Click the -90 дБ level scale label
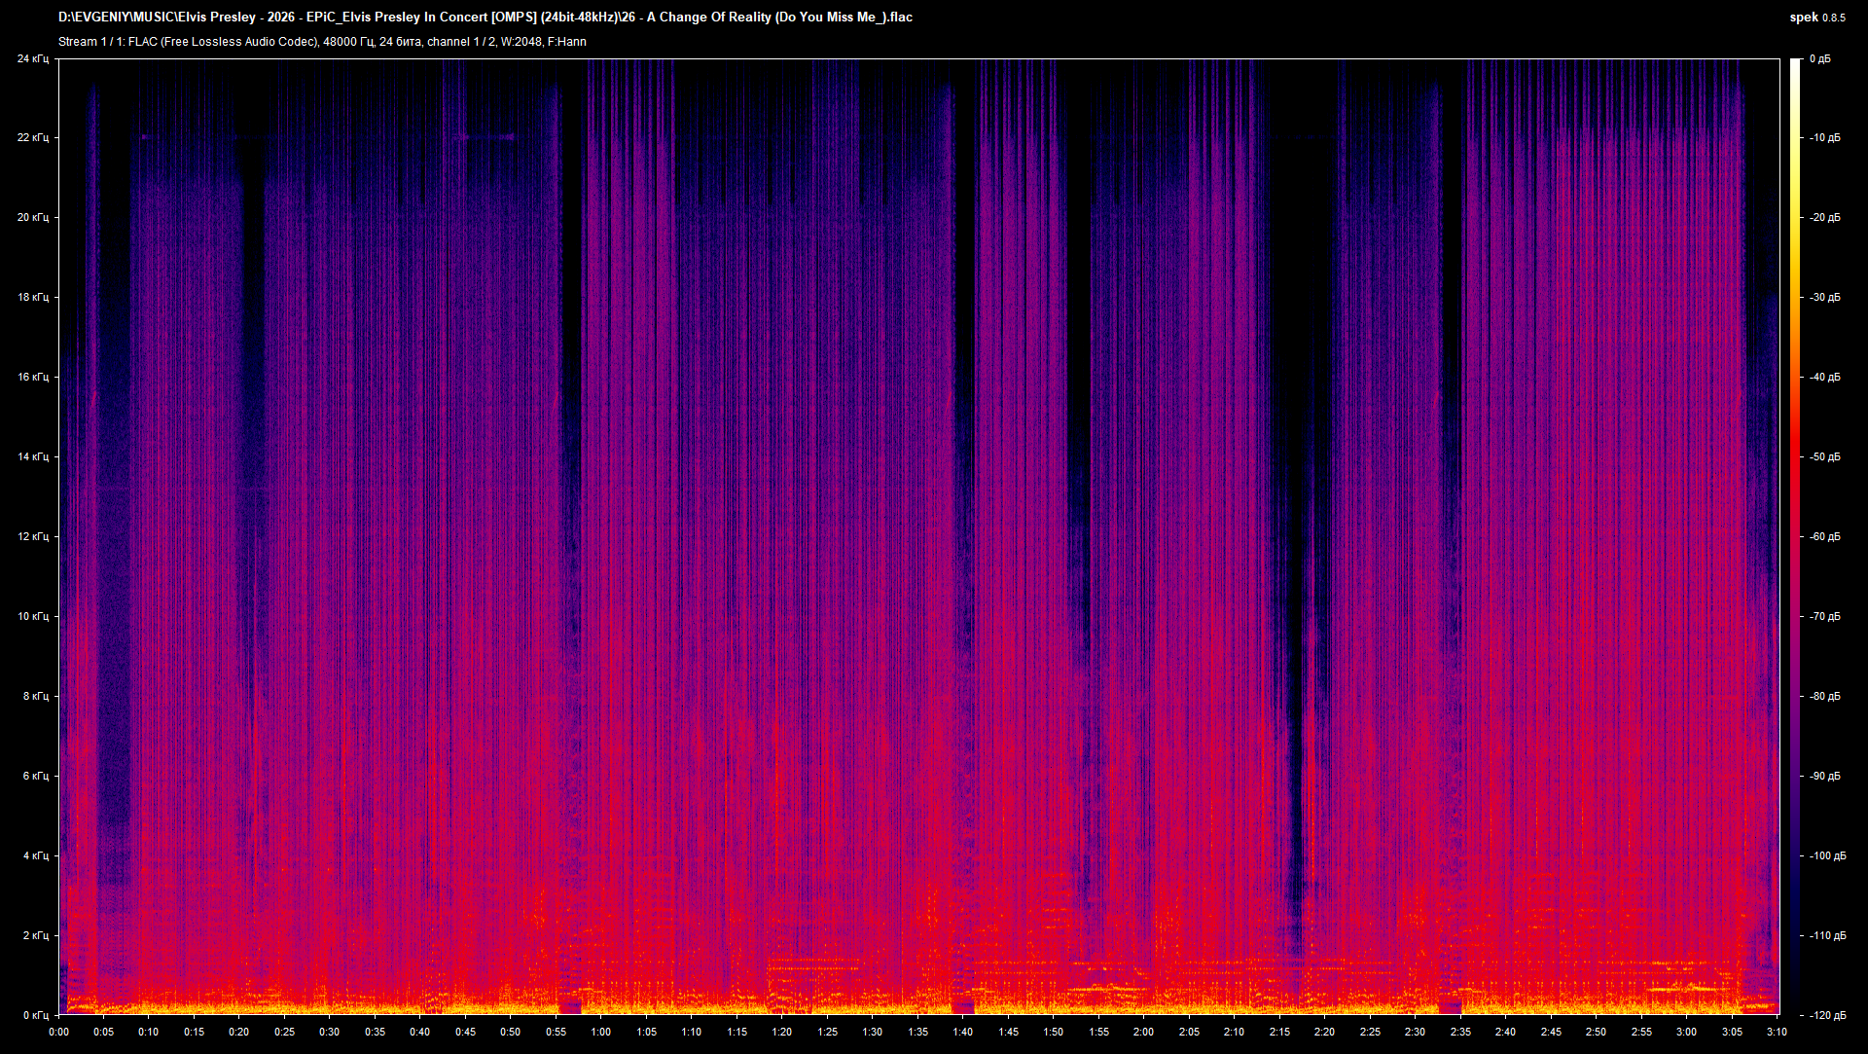The image size is (1868, 1054). coord(1825,777)
